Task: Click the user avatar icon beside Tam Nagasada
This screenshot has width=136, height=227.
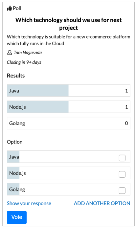Action: 10,53
